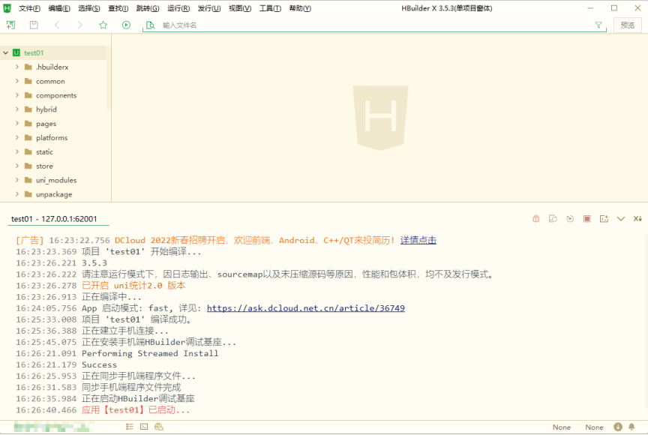The width and height of the screenshot is (648, 435).
Task: Open a new terminal from console toolbar
Action: (x=604, y=218)
